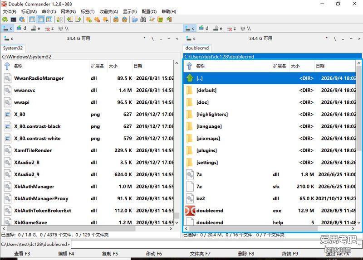This screenshot has width=363, height=260.
Task: Click the copy names to clipboard icon
Action: tap(169, 19)
